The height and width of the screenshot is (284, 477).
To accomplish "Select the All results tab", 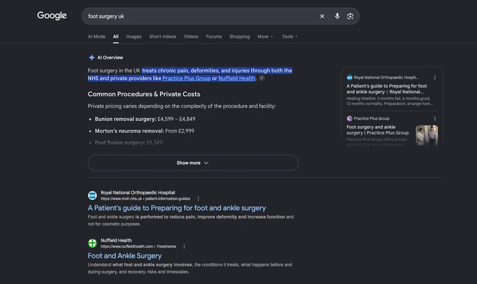I will point(116,37).
